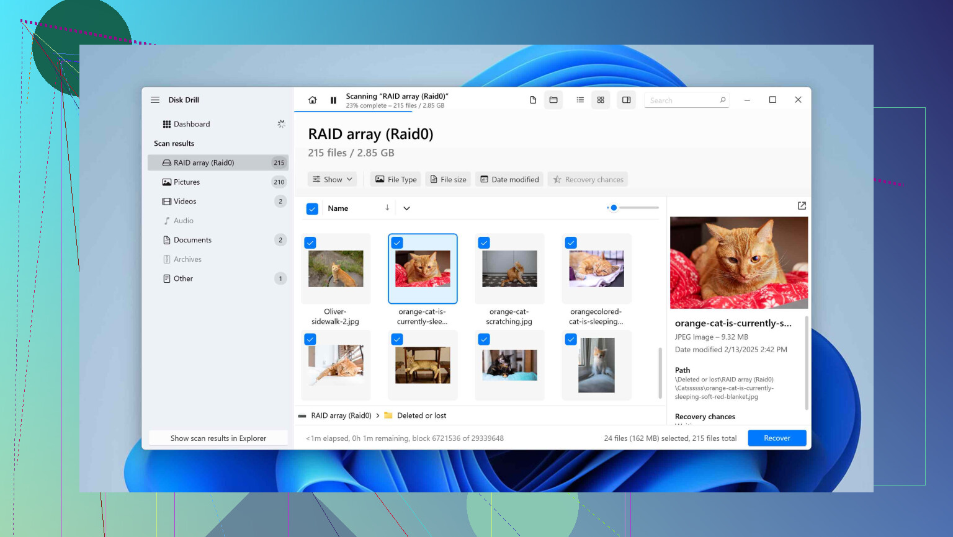
Task: Open the hamburger menu next to Disk Drill
Action: (x=155, y=100)
